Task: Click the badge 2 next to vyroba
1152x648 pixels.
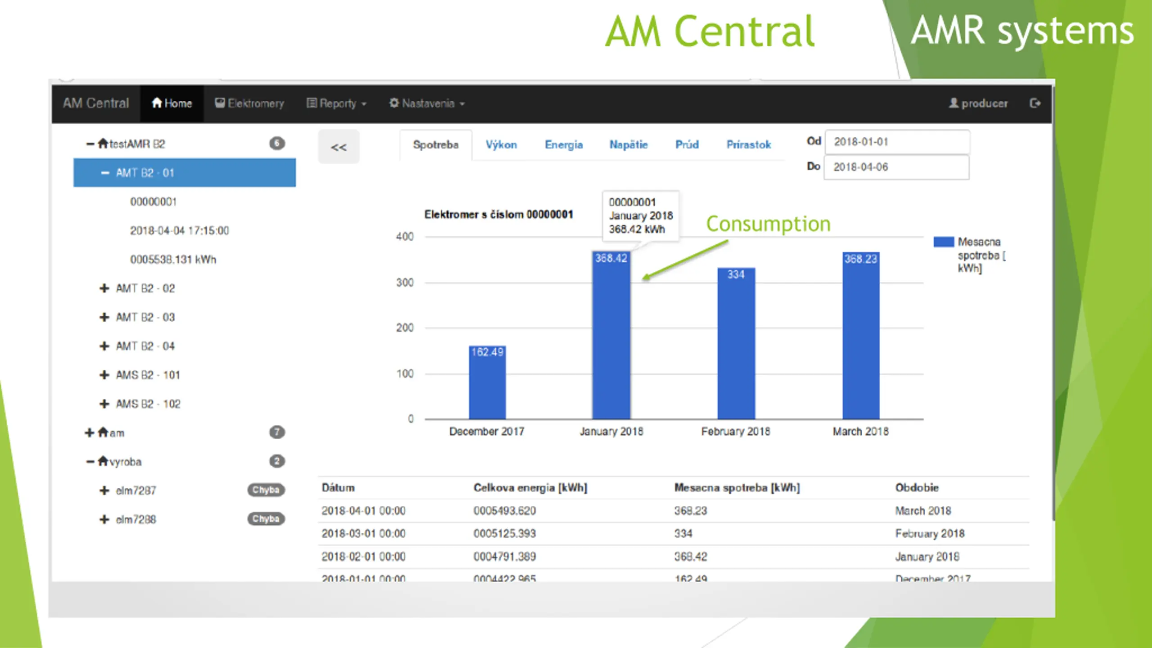Action: point(277,461)
